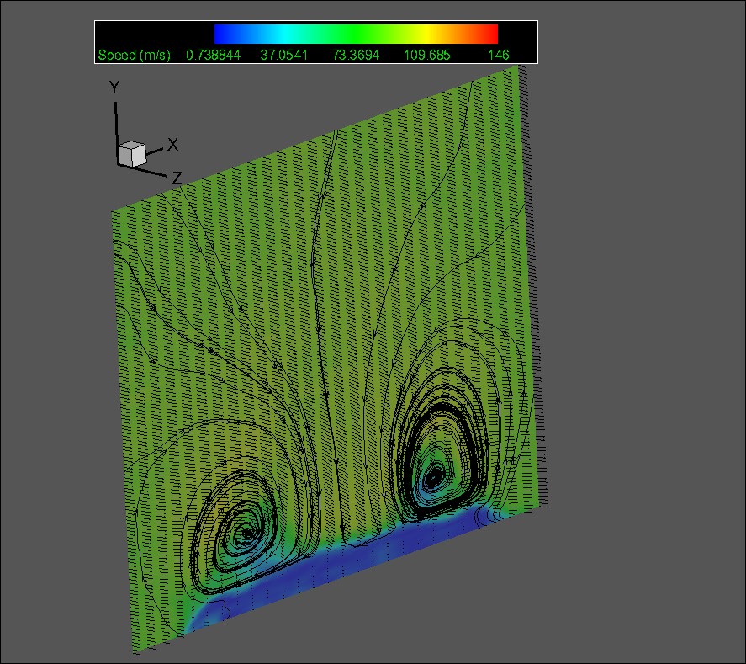Click the 'Speed (m/s):' legend title
Screen dimensions: 746x664
point(135,56)
